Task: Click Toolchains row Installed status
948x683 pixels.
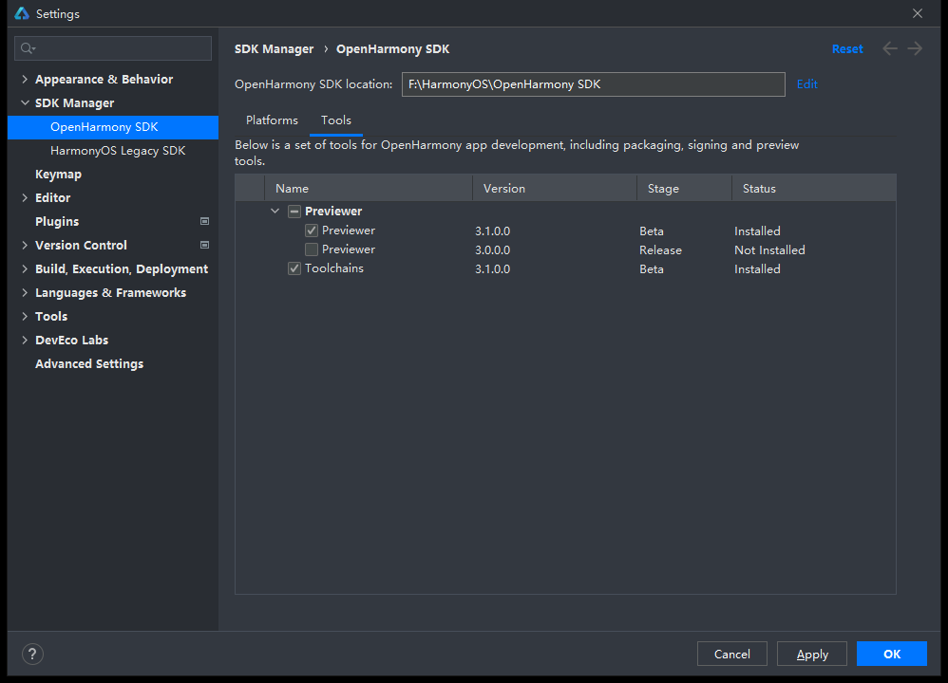Action: coord(757,268)
